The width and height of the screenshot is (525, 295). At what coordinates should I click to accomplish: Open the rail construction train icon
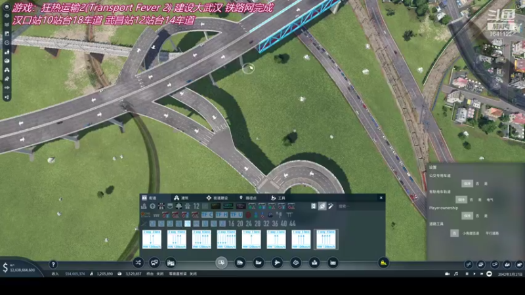(x=240, y=263)
